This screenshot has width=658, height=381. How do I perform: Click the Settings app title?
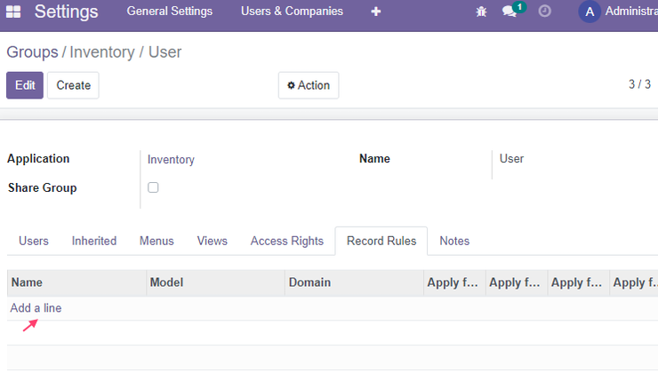pyautogui.click(x=67, y=12)
